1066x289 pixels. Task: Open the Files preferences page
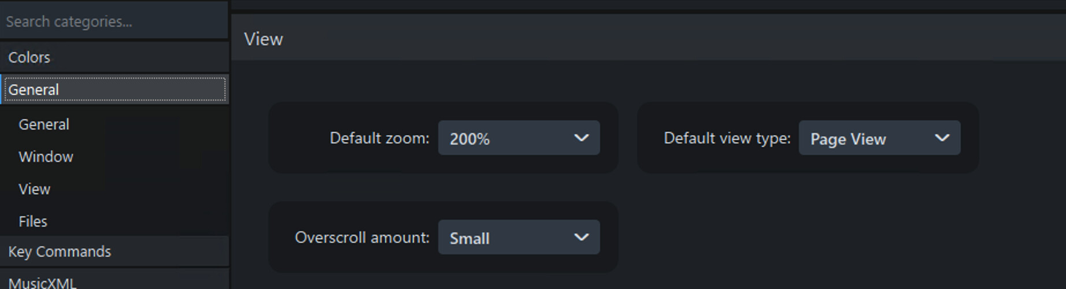33,221
